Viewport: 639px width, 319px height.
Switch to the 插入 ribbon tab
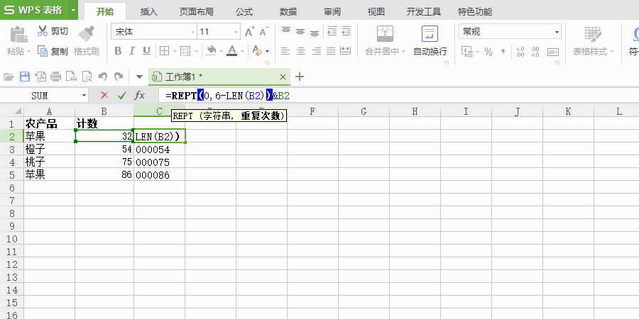tap(149, 11)
